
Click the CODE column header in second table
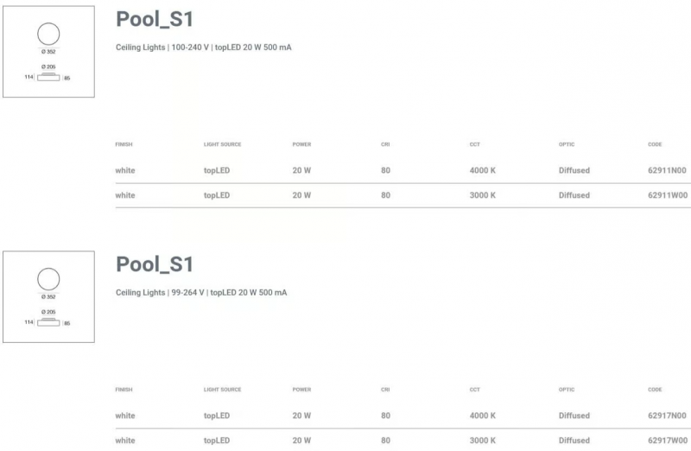tap(655, 390)
